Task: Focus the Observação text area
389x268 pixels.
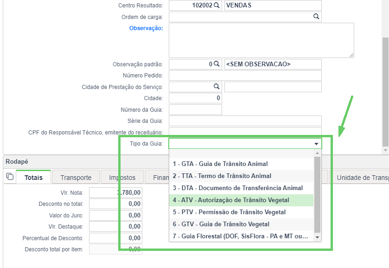Action: pyautogui.click(x=261, y=40)
